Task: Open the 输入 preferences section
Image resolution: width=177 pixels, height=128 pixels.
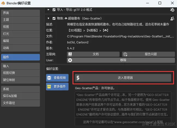Action: click(x=20, y=66)
